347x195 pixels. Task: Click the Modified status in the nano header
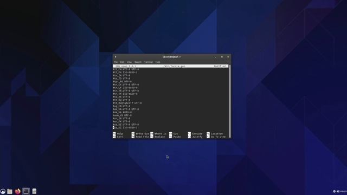pyautogui.click(x=220, y=66)
